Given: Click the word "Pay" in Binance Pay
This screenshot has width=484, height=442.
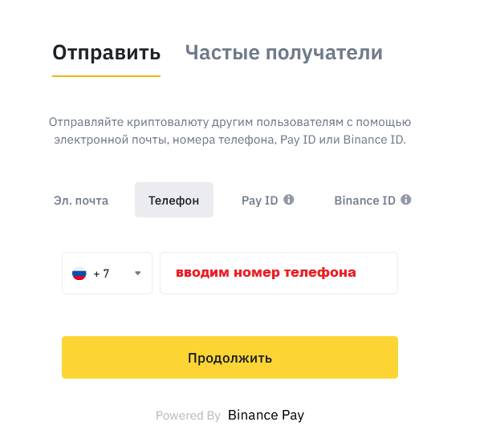Looking at the screenshot, I should pos(291,416).
